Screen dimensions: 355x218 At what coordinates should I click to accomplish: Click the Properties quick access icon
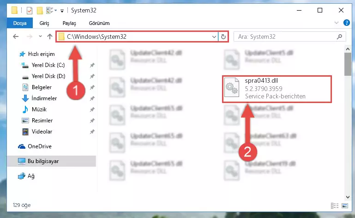coord(30,11)
